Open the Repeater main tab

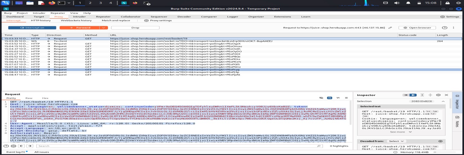coord(103,16)
